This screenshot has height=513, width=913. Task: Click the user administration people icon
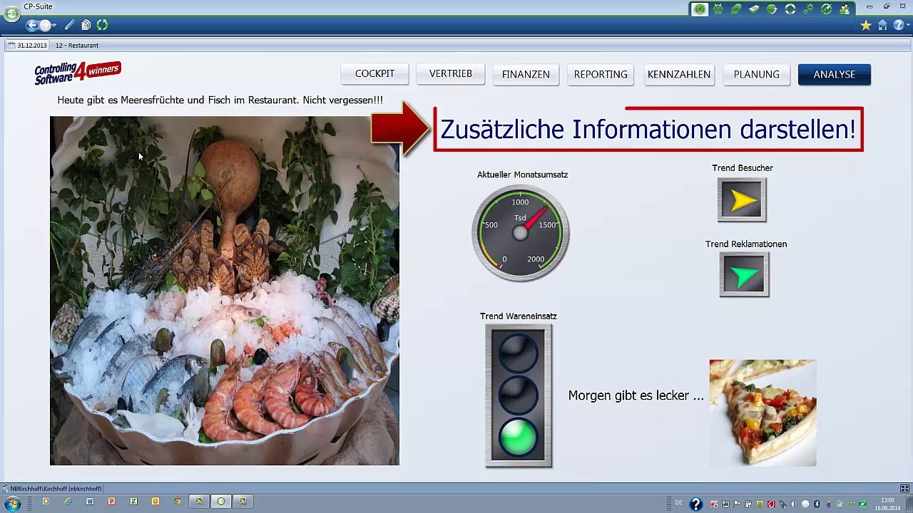(x=845, y=9)
